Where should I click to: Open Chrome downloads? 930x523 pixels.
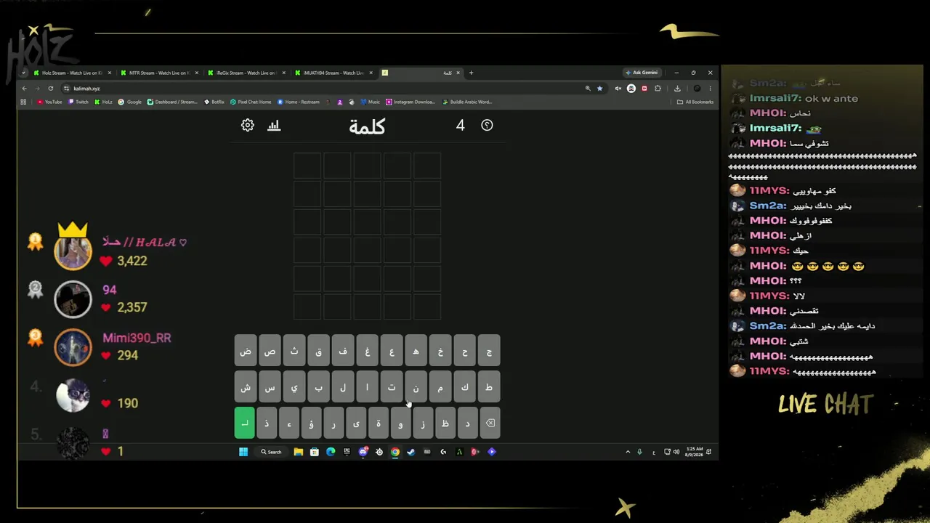click(x=677, y=89)
